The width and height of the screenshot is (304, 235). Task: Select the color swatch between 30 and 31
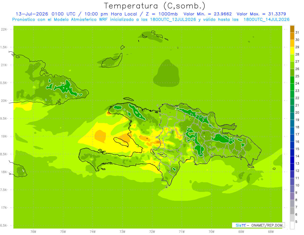pos(292,36)
